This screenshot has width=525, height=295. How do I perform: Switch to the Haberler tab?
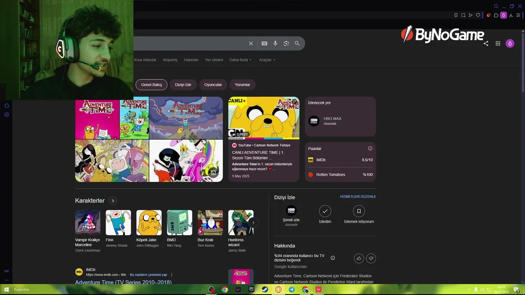(x=191, y=60)
